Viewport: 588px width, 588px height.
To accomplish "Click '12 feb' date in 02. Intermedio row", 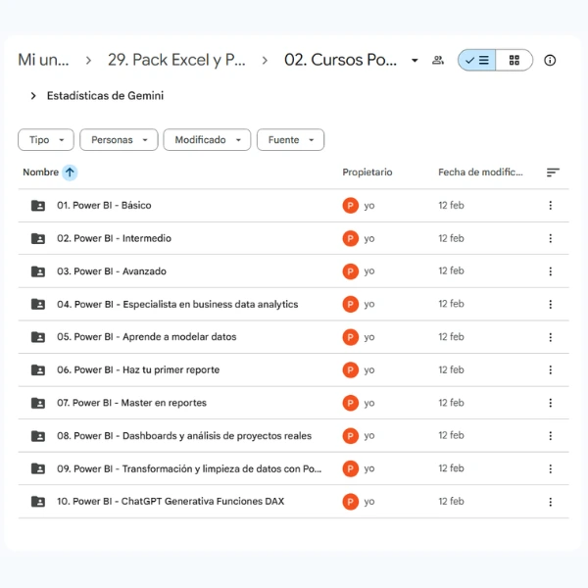I will (451, 238).
